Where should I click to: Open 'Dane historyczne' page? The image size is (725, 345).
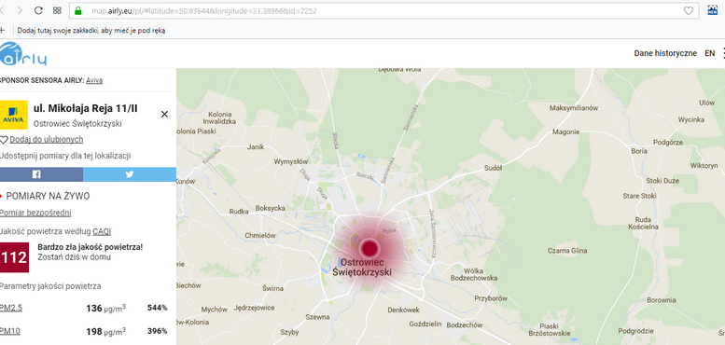tap(665, 53)
